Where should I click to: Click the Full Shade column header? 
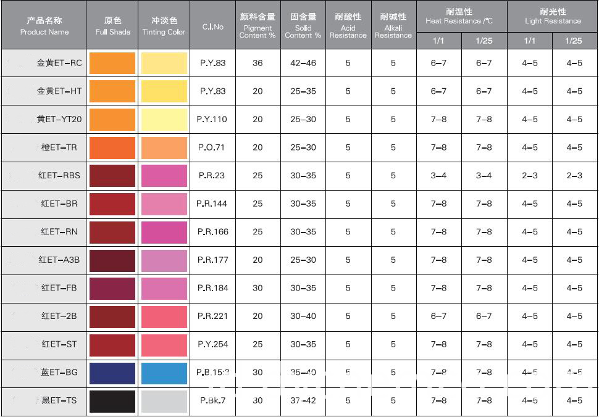pyautogui.click(x=112, y=25)
